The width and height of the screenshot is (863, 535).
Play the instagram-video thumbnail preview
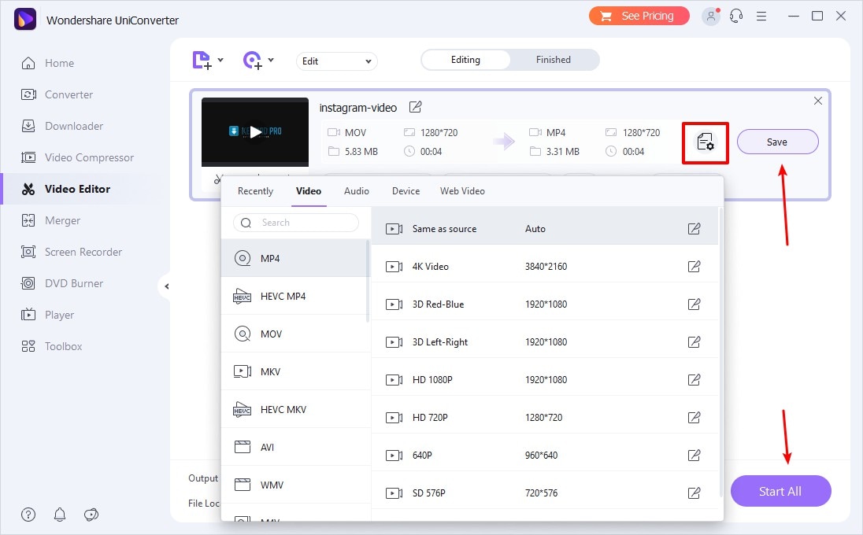(x=255, y=132)
